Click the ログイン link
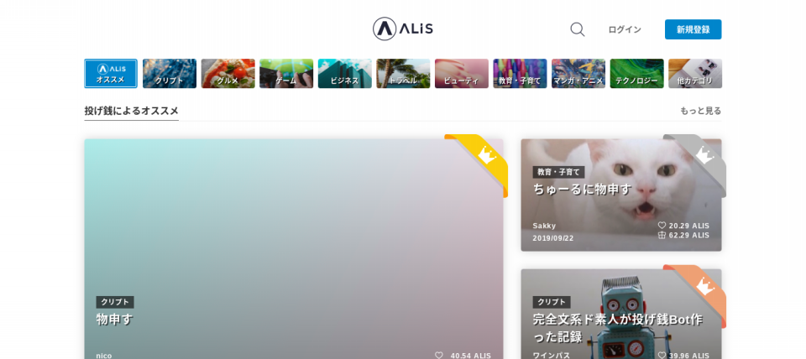This screenshot has width=806, height=359. (x=625, y=30)
